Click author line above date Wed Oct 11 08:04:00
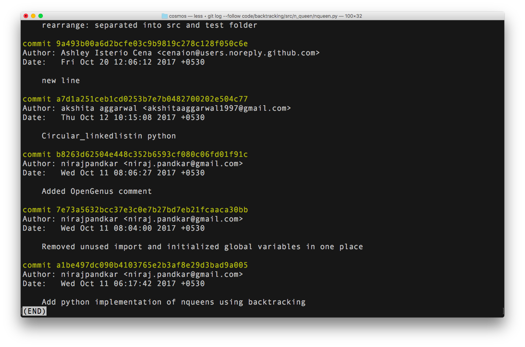The height and width of the screenshot is (347, 525). 133,219
